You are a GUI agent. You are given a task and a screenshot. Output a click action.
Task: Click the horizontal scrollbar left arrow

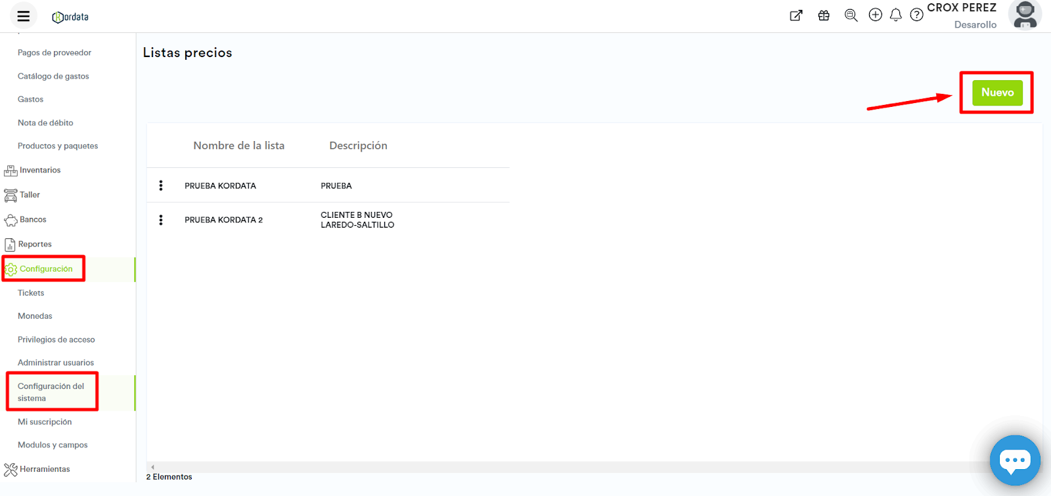(153, 467)
